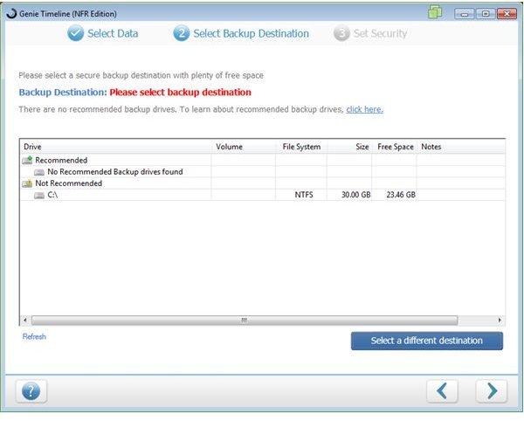
Task: Follow the 'click here.' link about recommended drives
Action: (x=364, y=109)
